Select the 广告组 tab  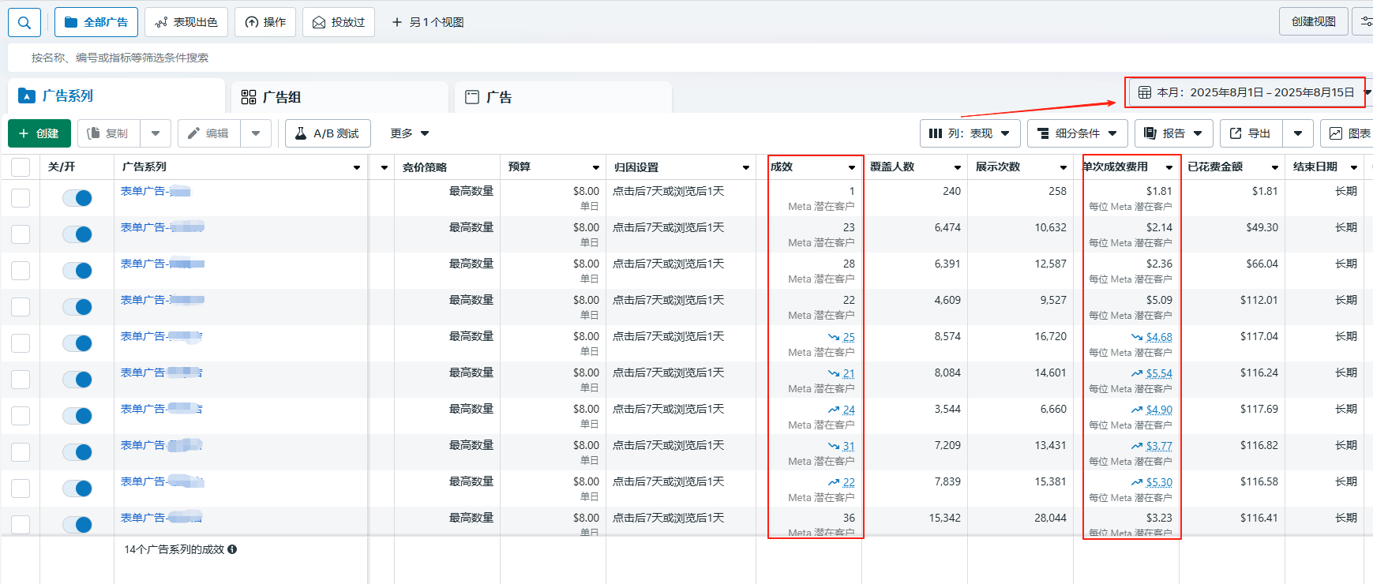[340, 97]
